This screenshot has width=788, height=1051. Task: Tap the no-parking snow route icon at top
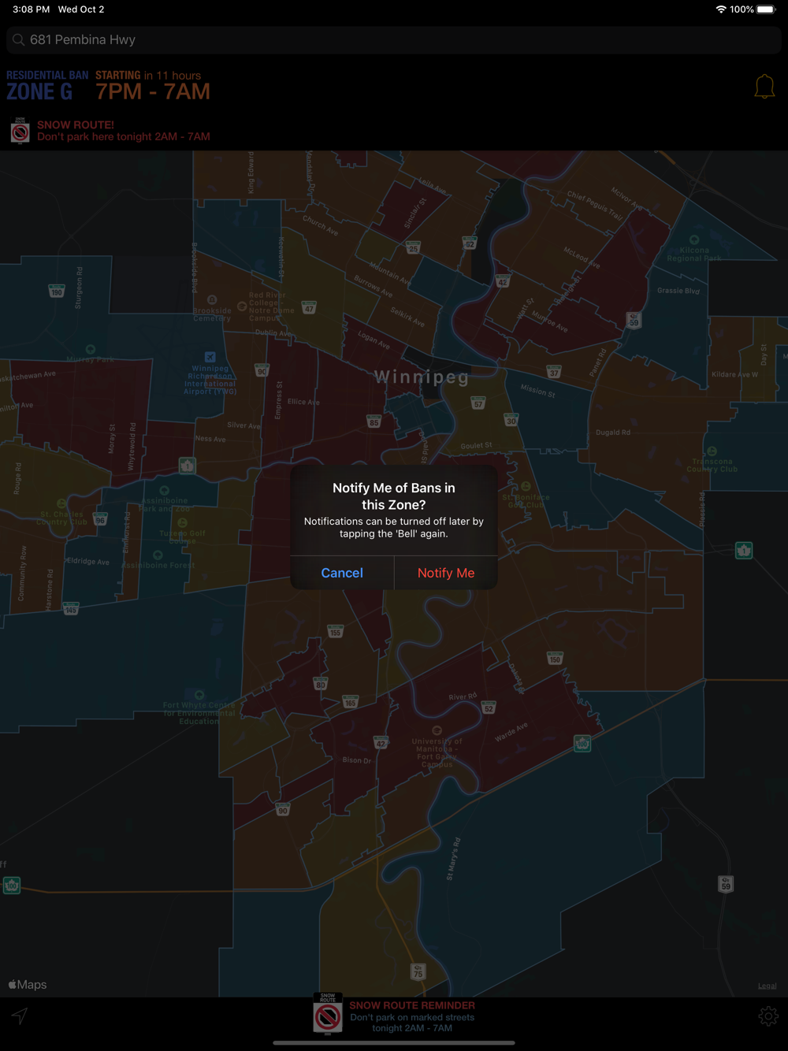20,131
